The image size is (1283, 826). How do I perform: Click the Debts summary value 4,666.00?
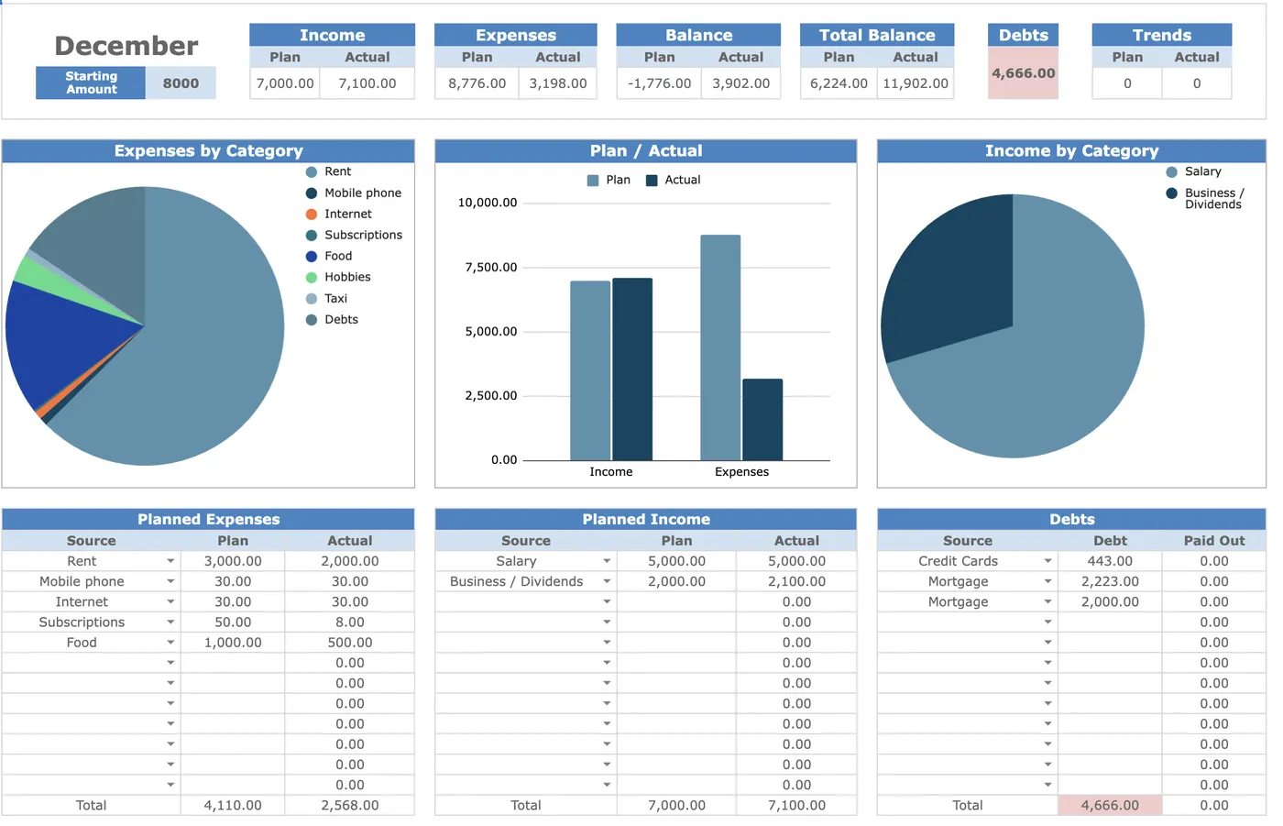point(1024,73)
